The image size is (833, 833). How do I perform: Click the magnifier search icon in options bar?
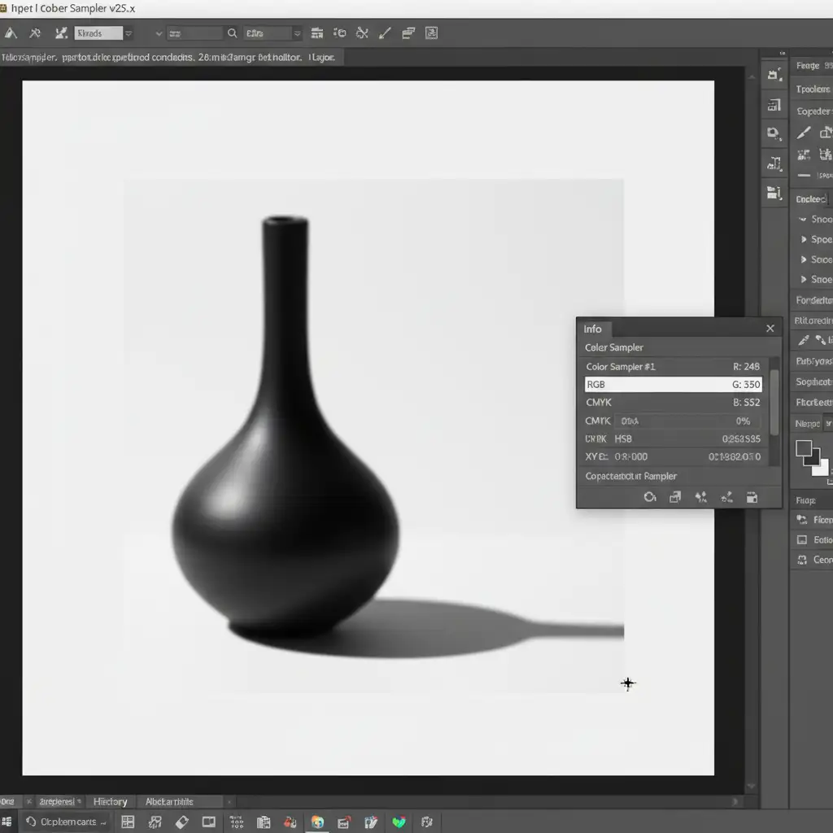click(232, 33)
